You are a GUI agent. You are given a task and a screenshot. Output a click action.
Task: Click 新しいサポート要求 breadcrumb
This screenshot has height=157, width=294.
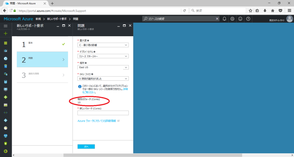(x=57, y=19)
